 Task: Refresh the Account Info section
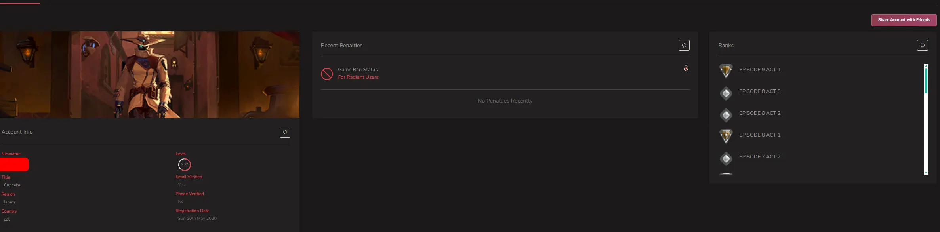click(x=285, y=132)
